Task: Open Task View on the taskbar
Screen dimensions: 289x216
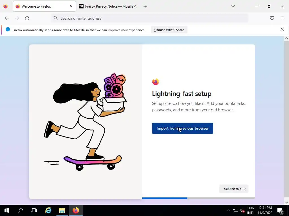Action: (34, 210)
